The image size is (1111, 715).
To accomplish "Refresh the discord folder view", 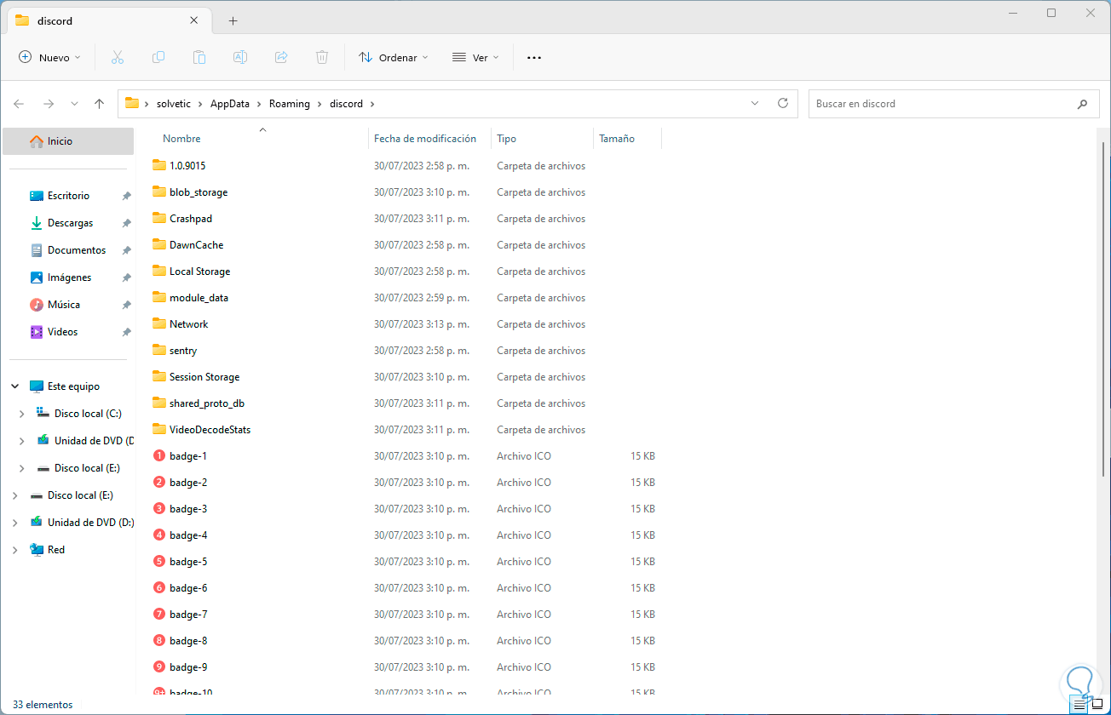I will click(x=783, y=104).
